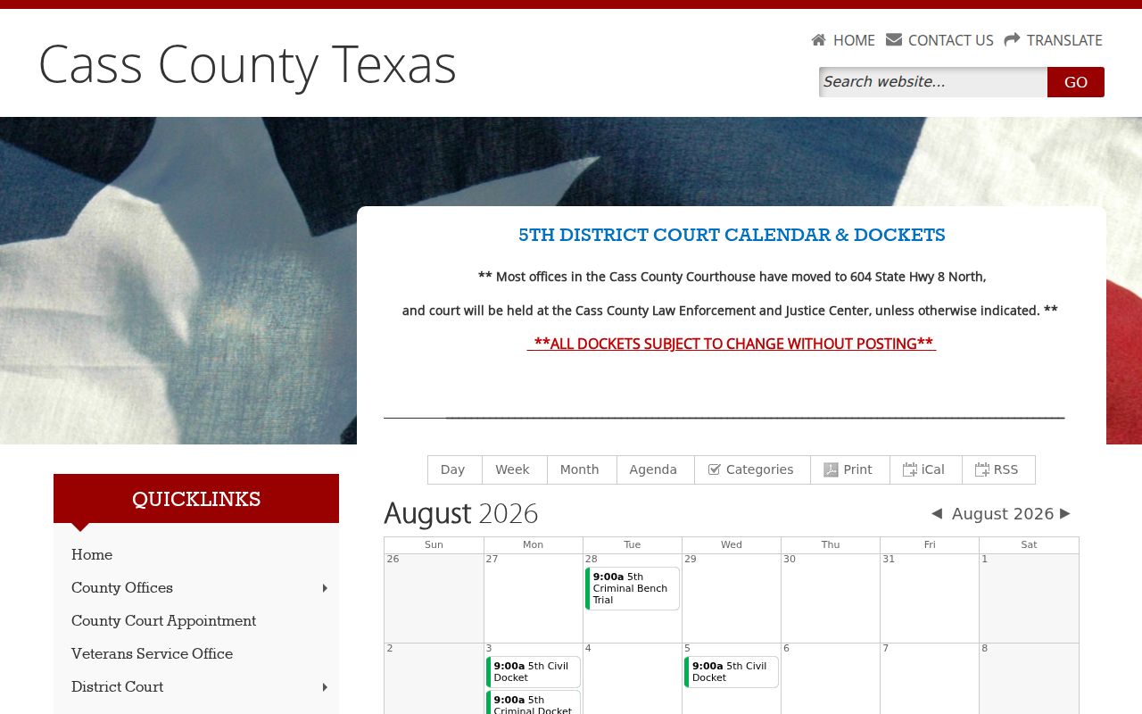Open TRANSLATE link
Viewport: 1142px width, 714px height.
click(x=1064, y=40)
